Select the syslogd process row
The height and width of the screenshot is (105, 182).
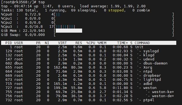pyautogui.click(x=89, y=51)
